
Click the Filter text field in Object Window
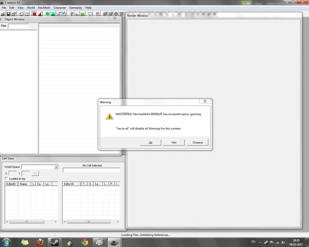pyautogui.click(x=18, y=26)
